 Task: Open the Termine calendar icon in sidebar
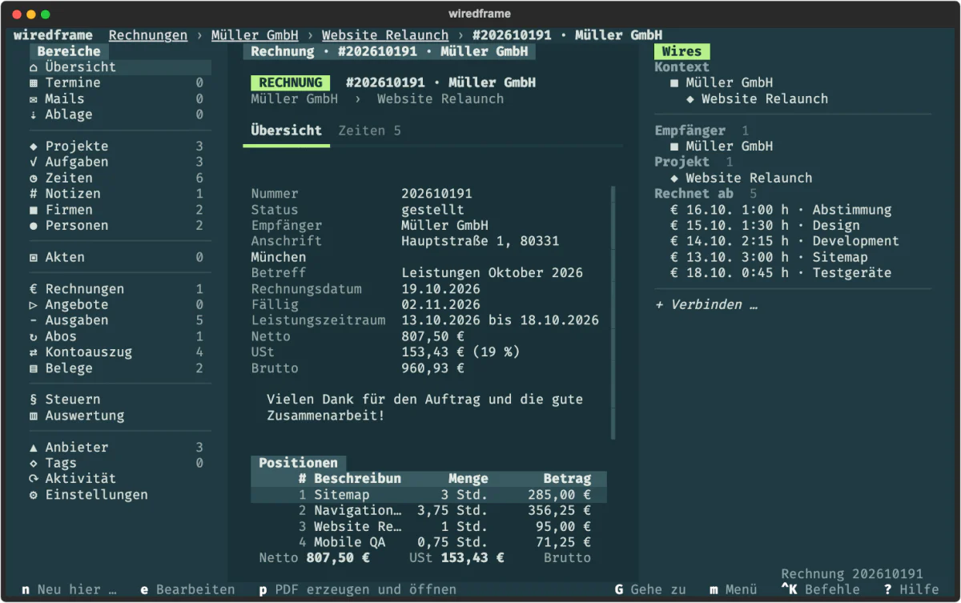34,83
